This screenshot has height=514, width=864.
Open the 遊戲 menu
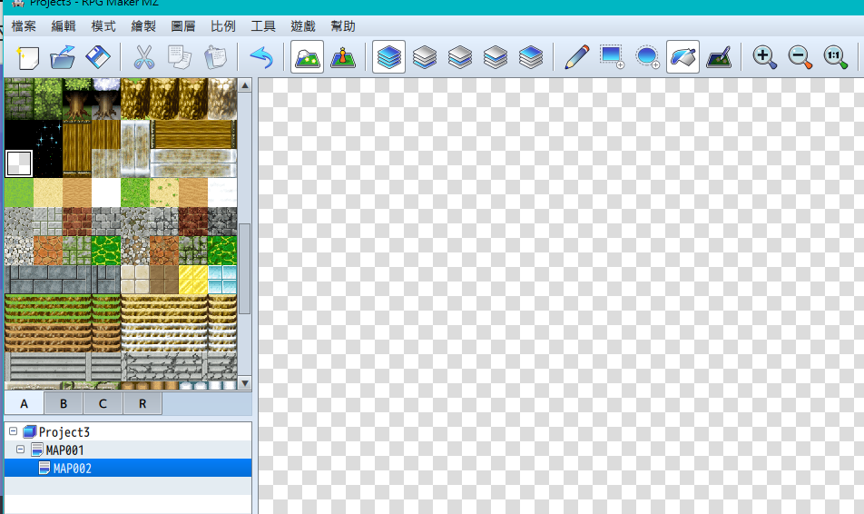pos(302,26)
